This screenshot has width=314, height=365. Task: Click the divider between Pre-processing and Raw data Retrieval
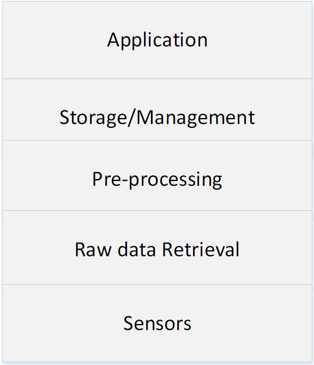(x=157, y=211)
